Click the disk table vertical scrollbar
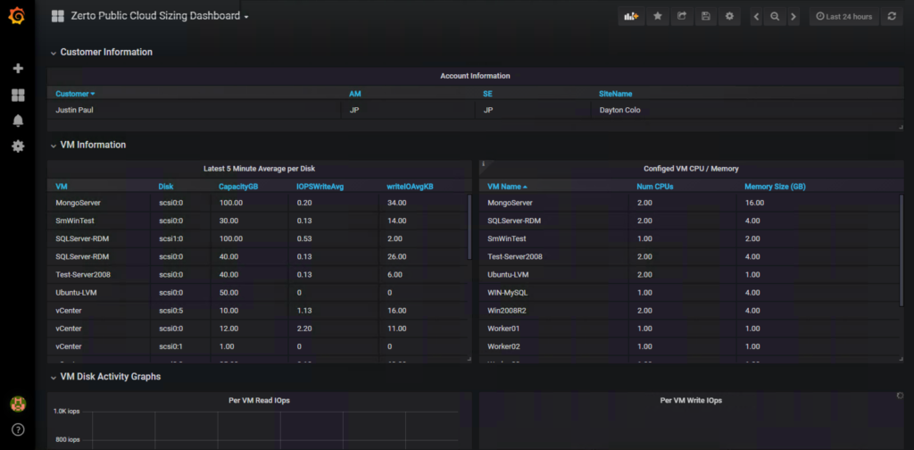Screen dimensions: 914x450 469,227
